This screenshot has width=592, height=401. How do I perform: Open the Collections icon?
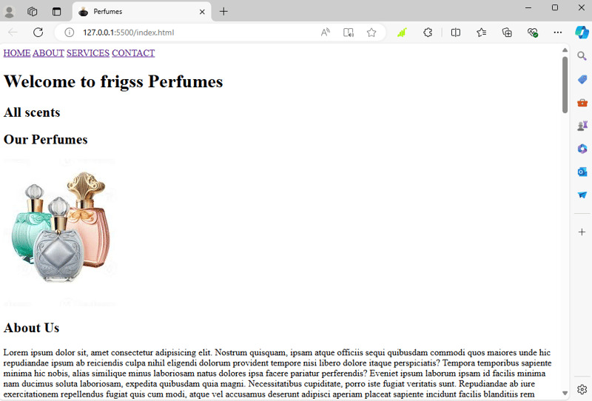click(x=507, y=33)
